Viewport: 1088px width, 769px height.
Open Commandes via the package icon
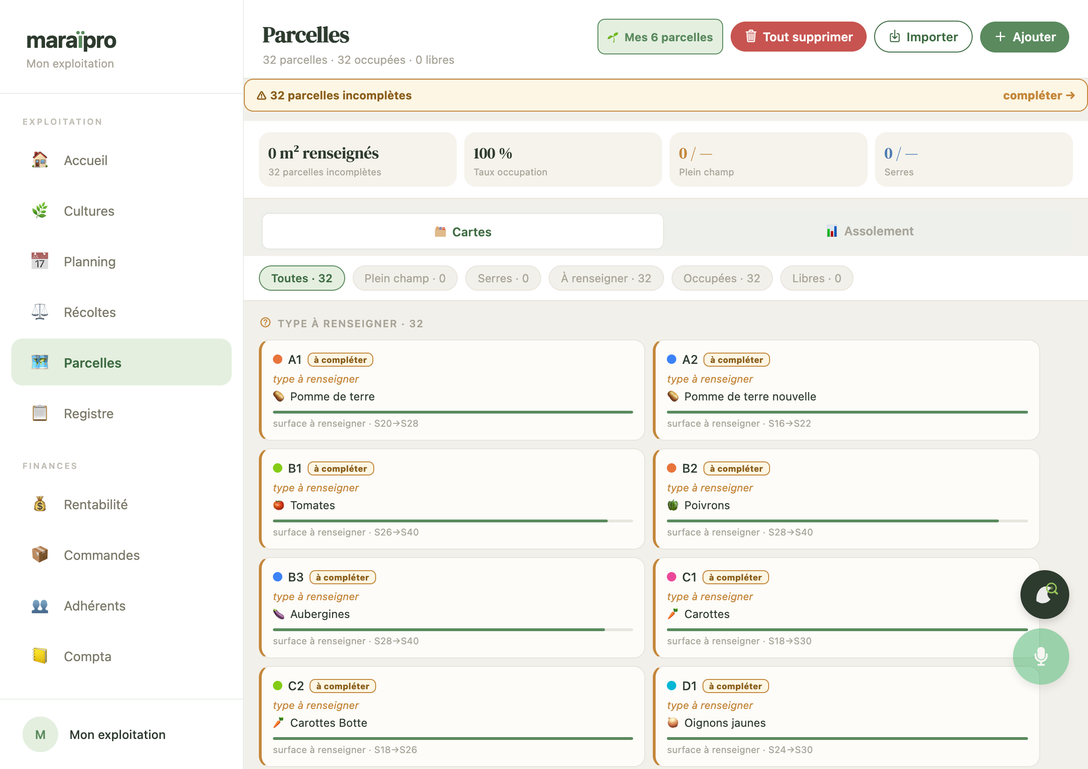coord(40,555)
